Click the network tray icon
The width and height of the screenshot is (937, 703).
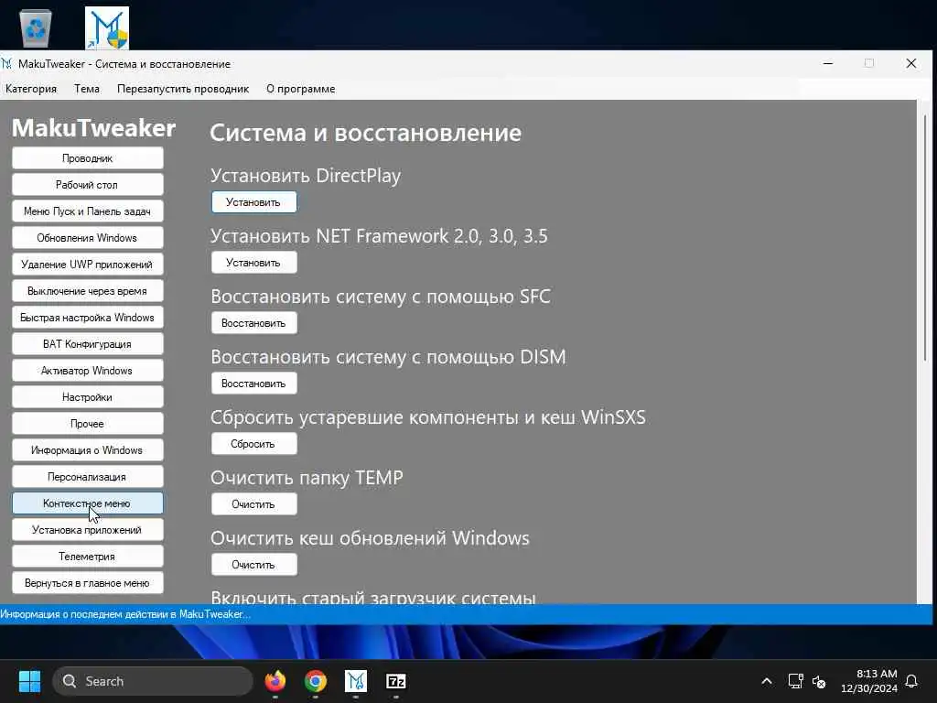[795, 681]
